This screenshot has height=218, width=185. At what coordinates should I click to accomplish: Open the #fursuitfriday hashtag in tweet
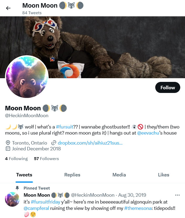coord(46,202)
